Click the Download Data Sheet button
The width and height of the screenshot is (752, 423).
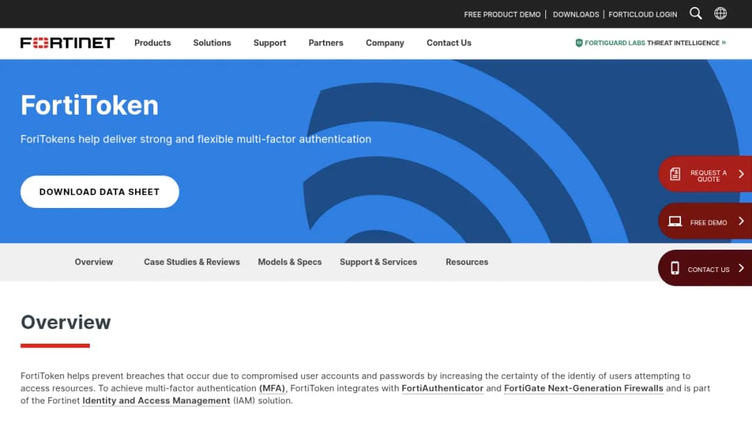pyautogui.click(x=100, y=191)
